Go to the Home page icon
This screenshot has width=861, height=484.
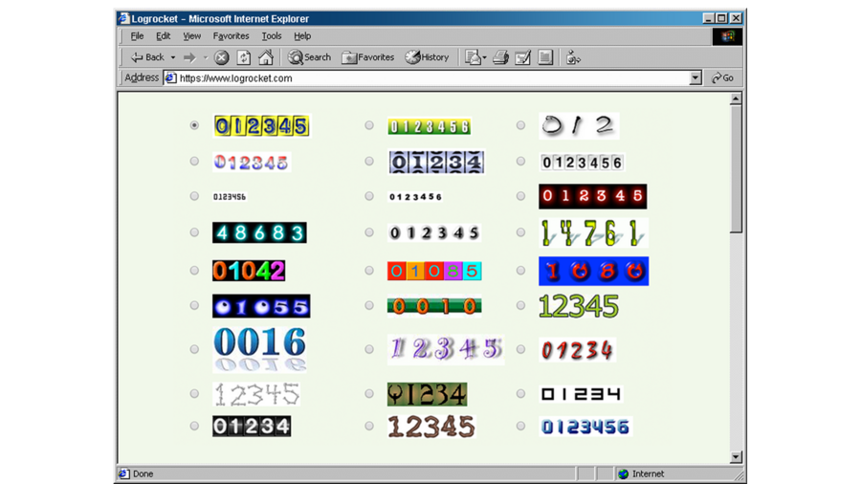coord(266,57)
